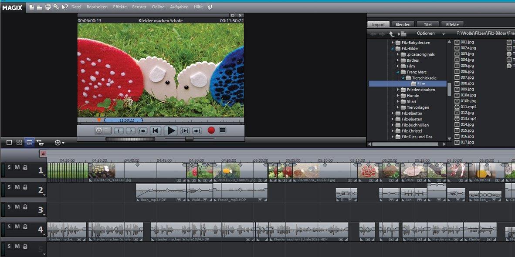Image resolution: width=515 pixels, height=257 pixels.
Task: Adjust the preview transport slider handle
Action: (189, 139)
